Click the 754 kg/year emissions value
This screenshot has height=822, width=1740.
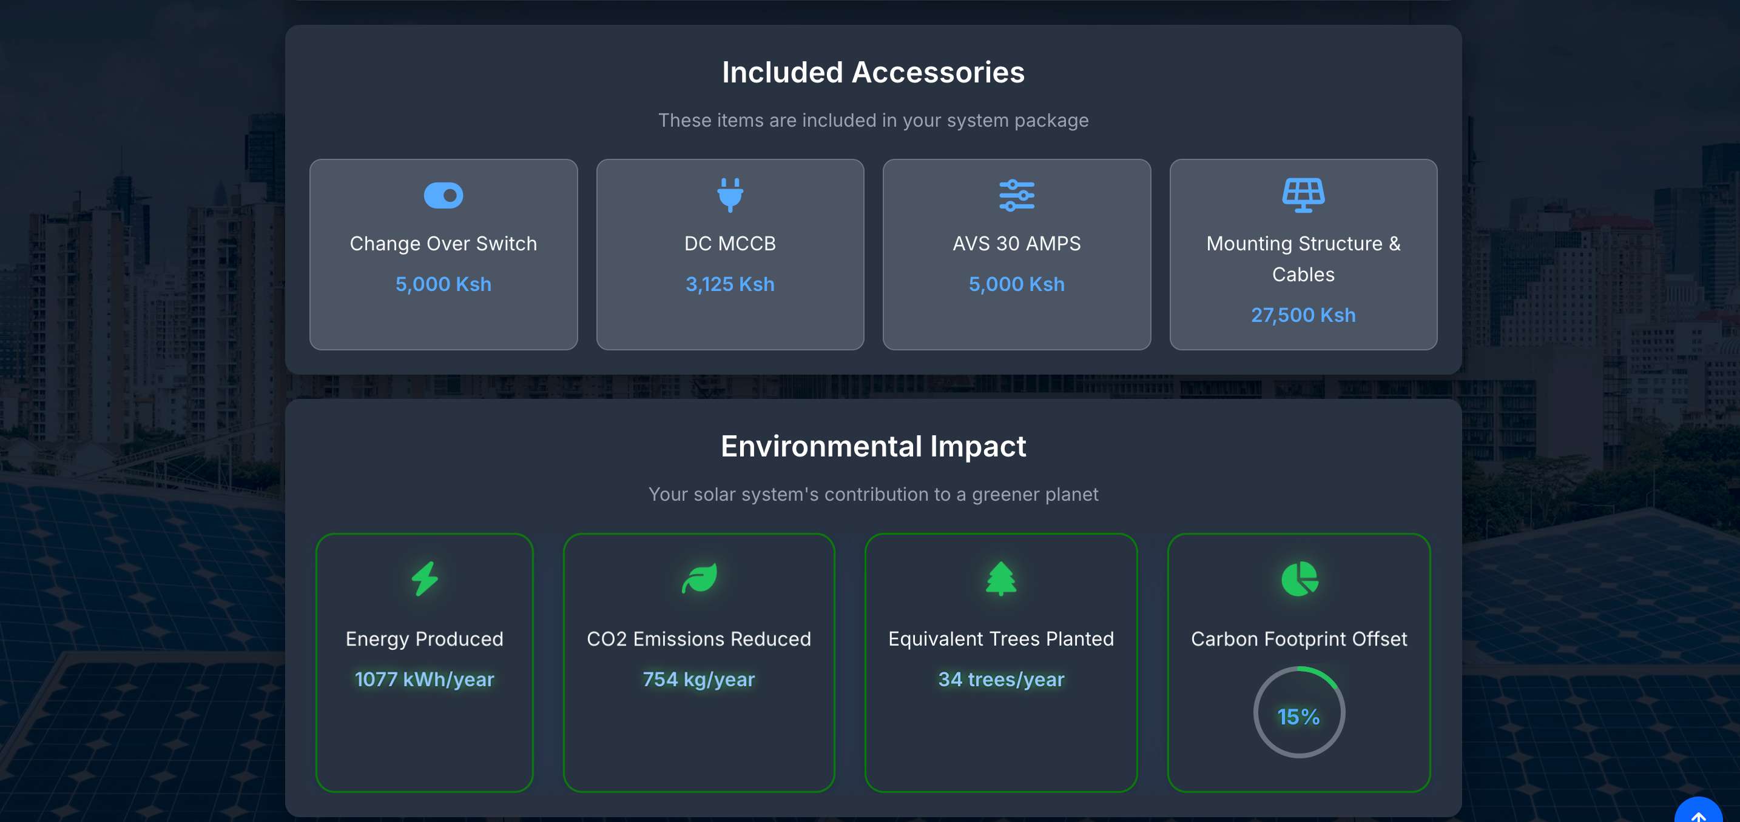[698, 679]
